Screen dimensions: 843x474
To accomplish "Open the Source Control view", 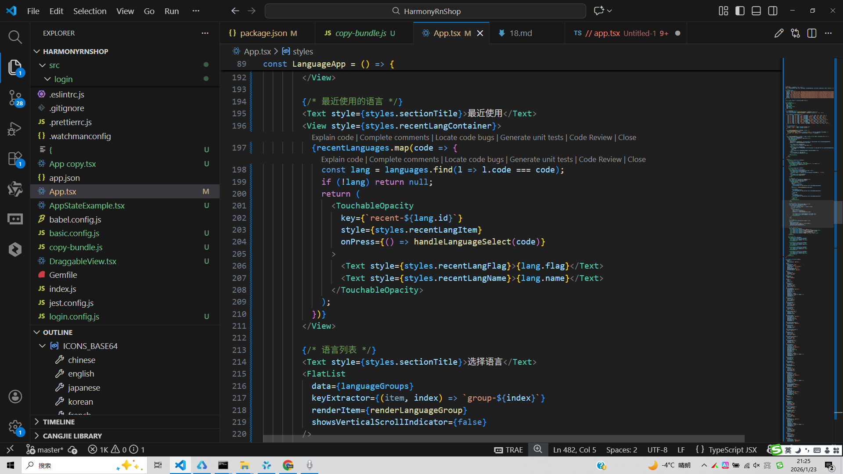I will coord(15,97).
